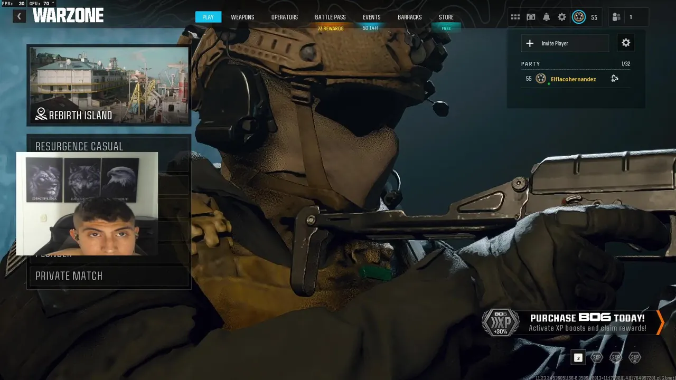Open the orange arrow on BO6 purchase banner
Image resolution: width=676 pixels, height=380 pixels.
tap(660, 322)
